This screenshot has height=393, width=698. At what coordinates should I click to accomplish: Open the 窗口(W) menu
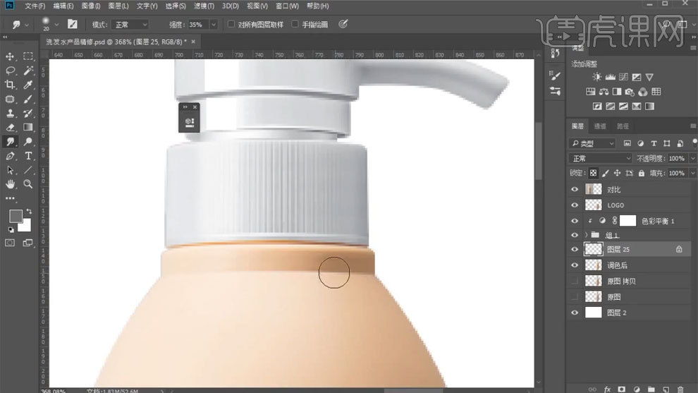pyautogui.click(x=287, y=6)
